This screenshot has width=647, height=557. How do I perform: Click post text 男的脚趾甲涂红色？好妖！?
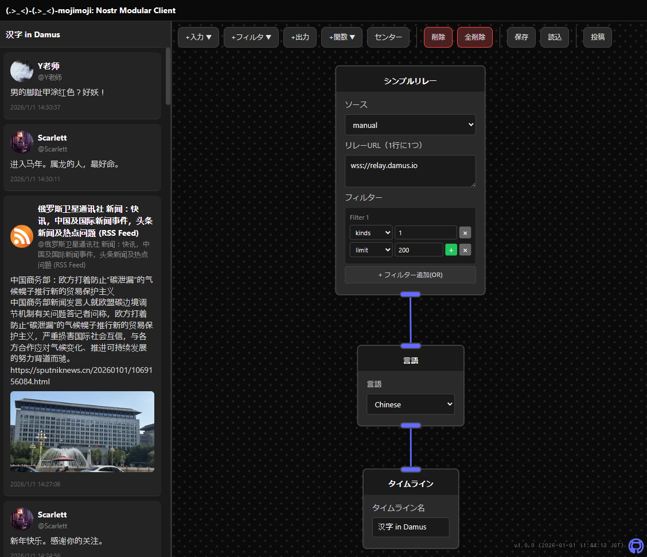point(58,92)
